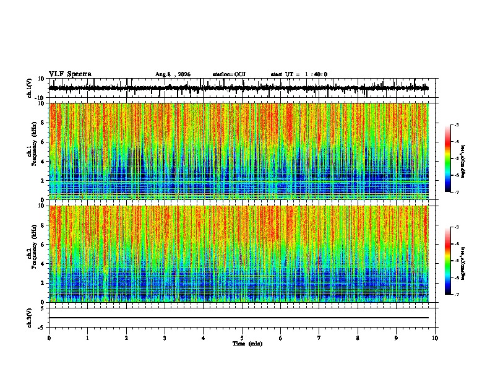Click inside the ch.1 voltage waveform panel

coord(242,88)
